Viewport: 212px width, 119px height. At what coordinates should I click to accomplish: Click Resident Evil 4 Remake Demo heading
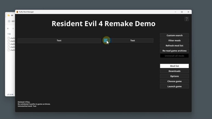click(103, 24)
